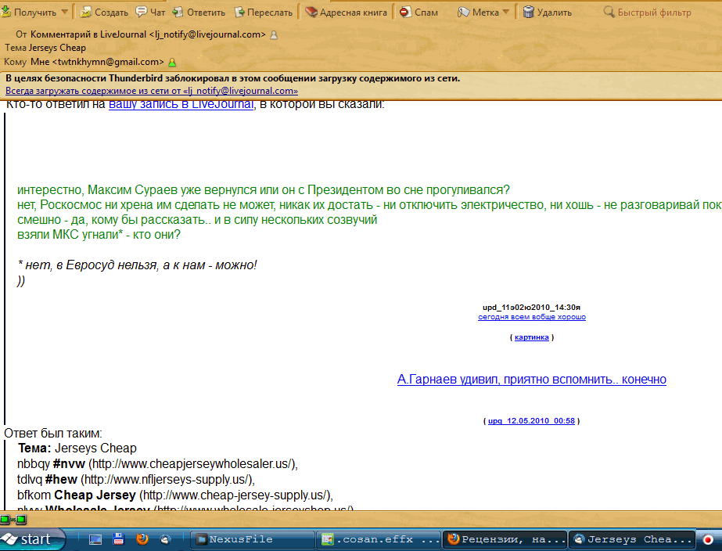Screen dimensions: 722x551
Task: Click 'Всегда загружать содержимое из сети' link
Action: [152, 91]
